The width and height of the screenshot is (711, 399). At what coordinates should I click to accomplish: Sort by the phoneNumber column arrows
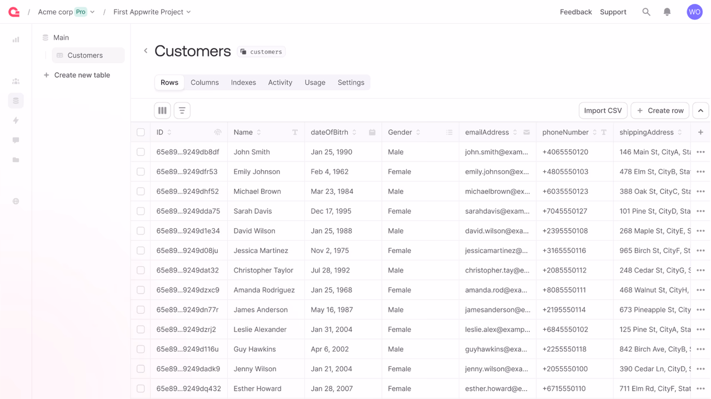(594, 132)
